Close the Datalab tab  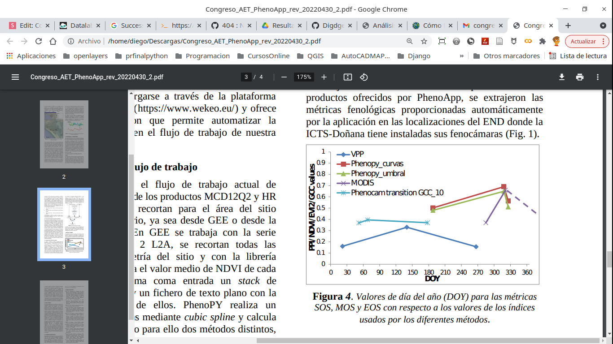pyautogui.click(x=97, y=26)
